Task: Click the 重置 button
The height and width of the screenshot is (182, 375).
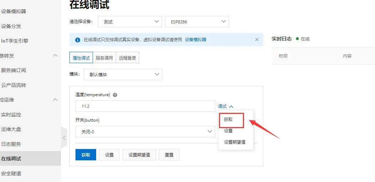Action: (169, 155)
